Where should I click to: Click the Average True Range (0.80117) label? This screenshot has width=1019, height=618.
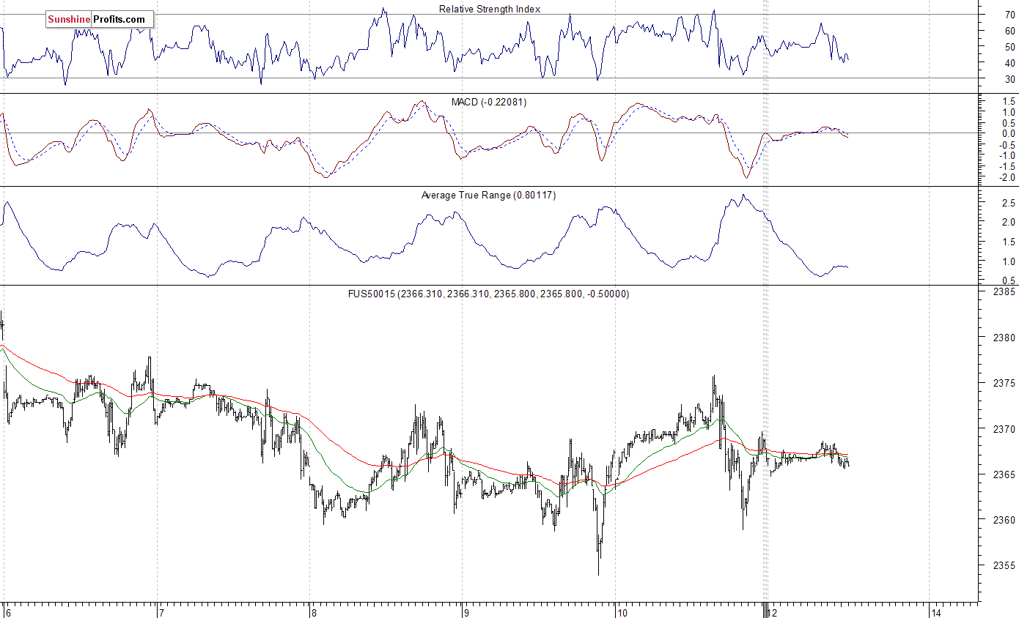tap(488, 195)
